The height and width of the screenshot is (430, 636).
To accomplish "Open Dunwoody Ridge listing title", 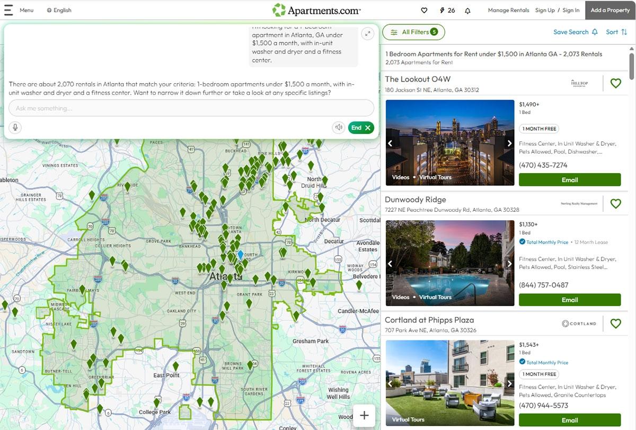I will click(415, 200).
